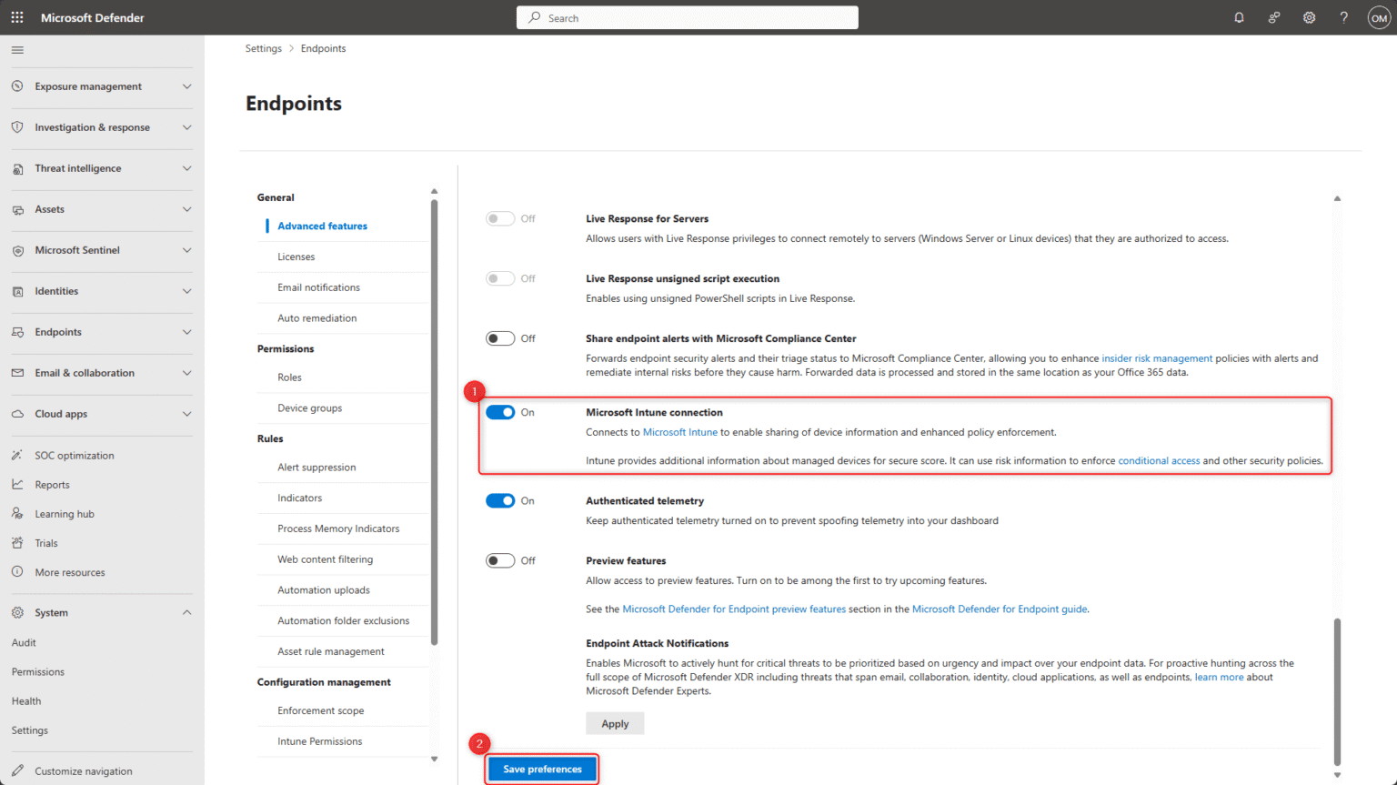
Task: Click the SOC optimization icon
Action: tap(17, 456)
